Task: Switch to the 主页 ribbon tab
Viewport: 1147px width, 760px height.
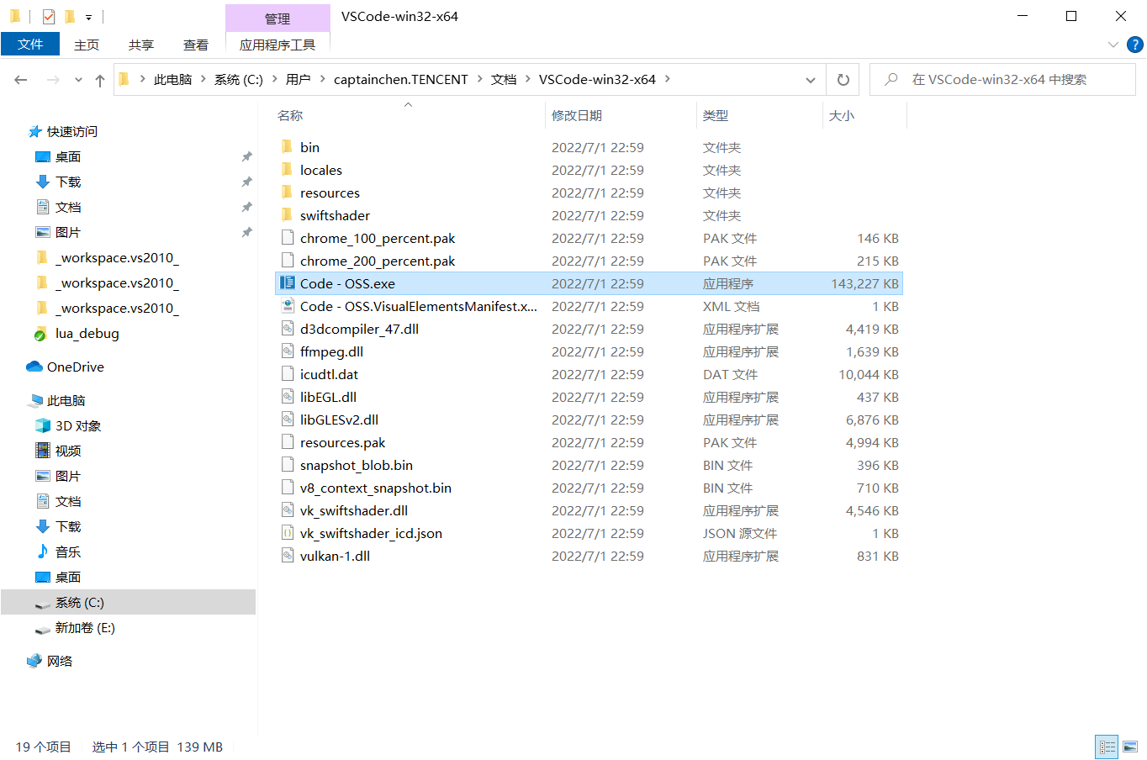Action: (87, 45)
